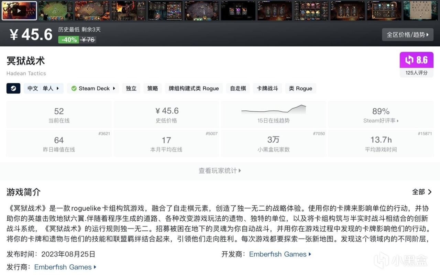The height and width of the screenshot is (276, 440).
Task: Open the third screenshot thumbnail in the strip
Action: (x=92, y=11)
